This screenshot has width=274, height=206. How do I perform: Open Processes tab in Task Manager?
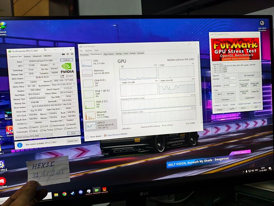(84, 55)
